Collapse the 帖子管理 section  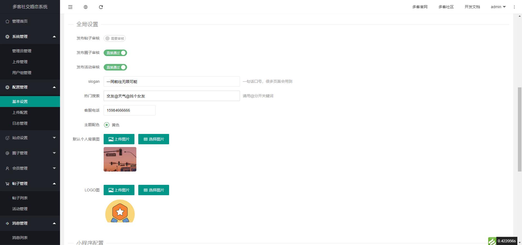(30, 183)
